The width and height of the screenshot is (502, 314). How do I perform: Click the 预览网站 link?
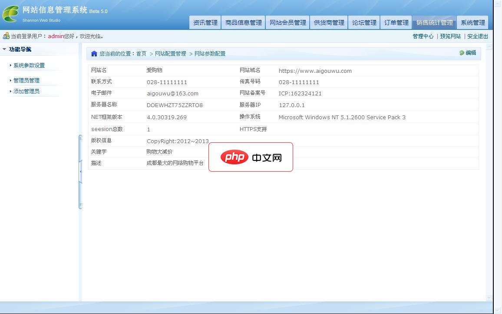click(x=450, y=36)
